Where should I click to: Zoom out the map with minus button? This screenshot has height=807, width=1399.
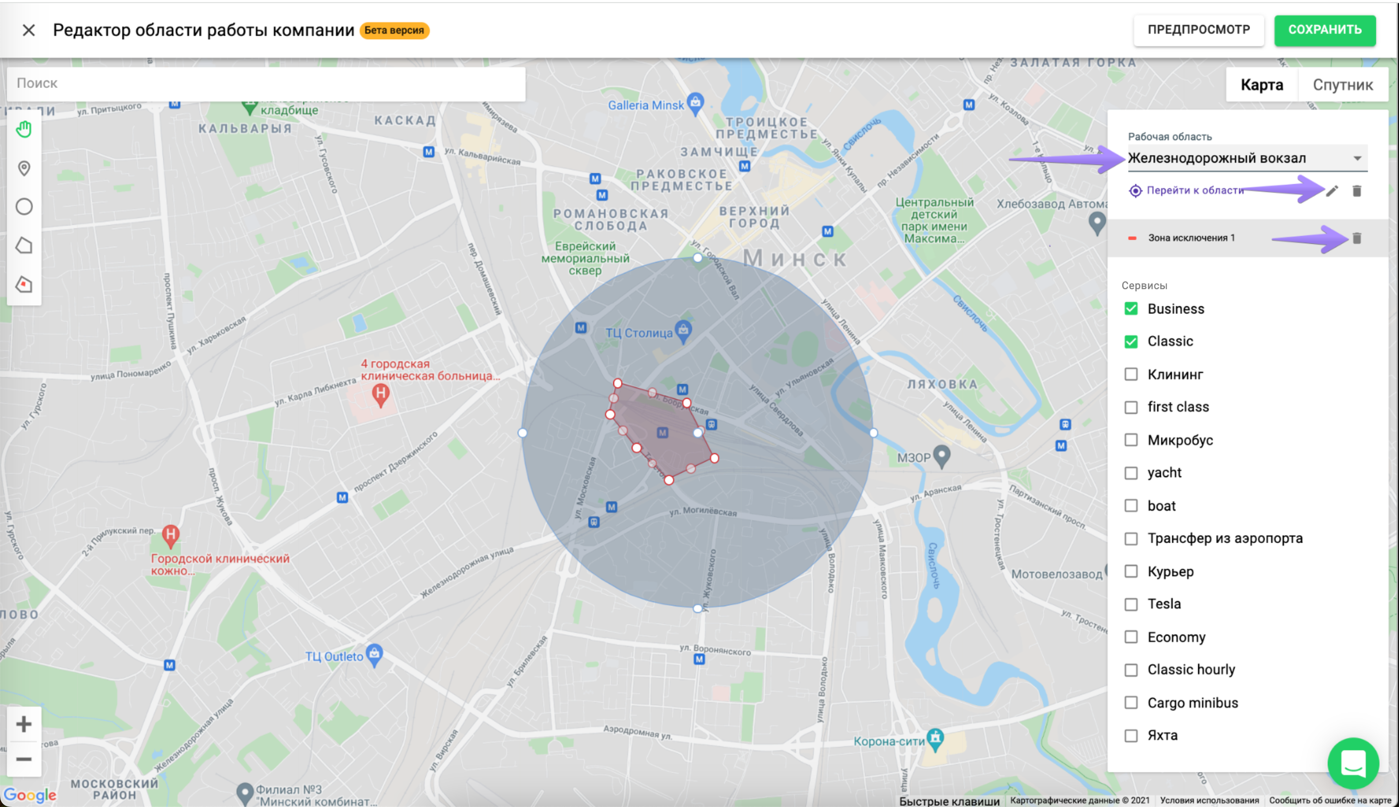point(24,759)
